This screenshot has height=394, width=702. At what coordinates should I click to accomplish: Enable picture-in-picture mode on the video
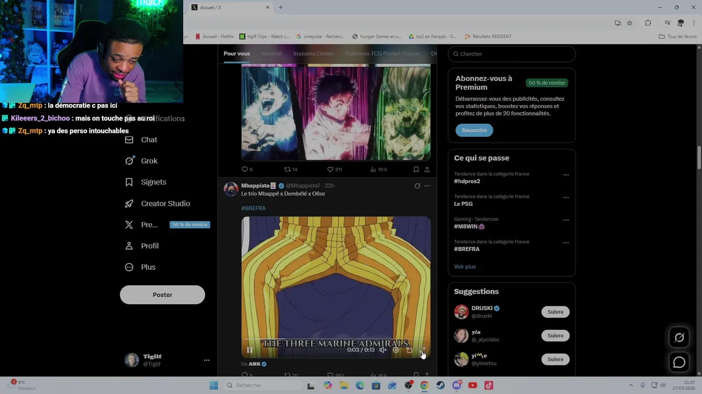coord(409,350)
